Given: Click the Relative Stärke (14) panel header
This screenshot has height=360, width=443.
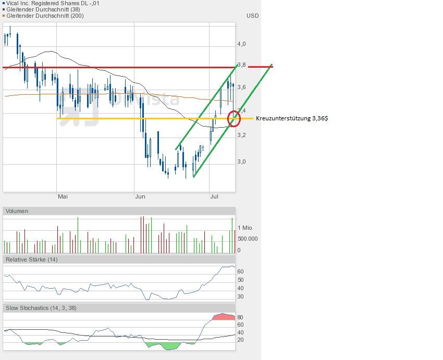Looking at the screenshot, I should tap(31, 259).
